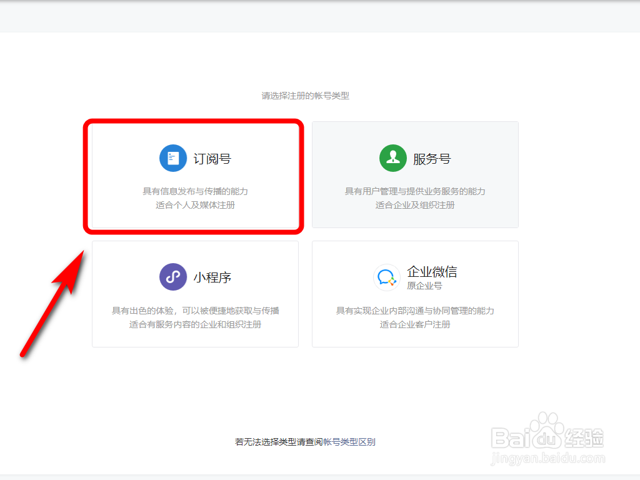Click 适合有服务内容的企业和组织注册 text
The image size is (640, 480).
tap(195, 324)
